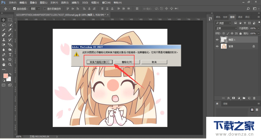Image resolution: width=261 pixels, height=139 pixels.
Task: Open the 文件(F) menu
Action: click(13, 3)
